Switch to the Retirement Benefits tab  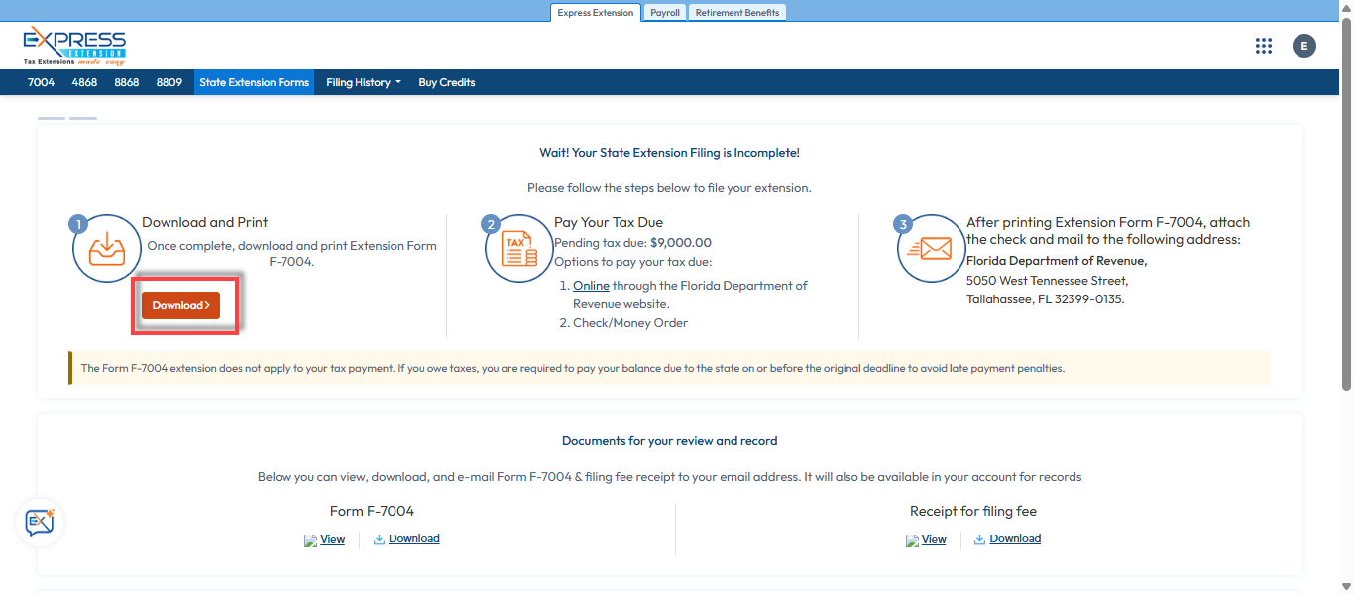click(x=737, y=12)
